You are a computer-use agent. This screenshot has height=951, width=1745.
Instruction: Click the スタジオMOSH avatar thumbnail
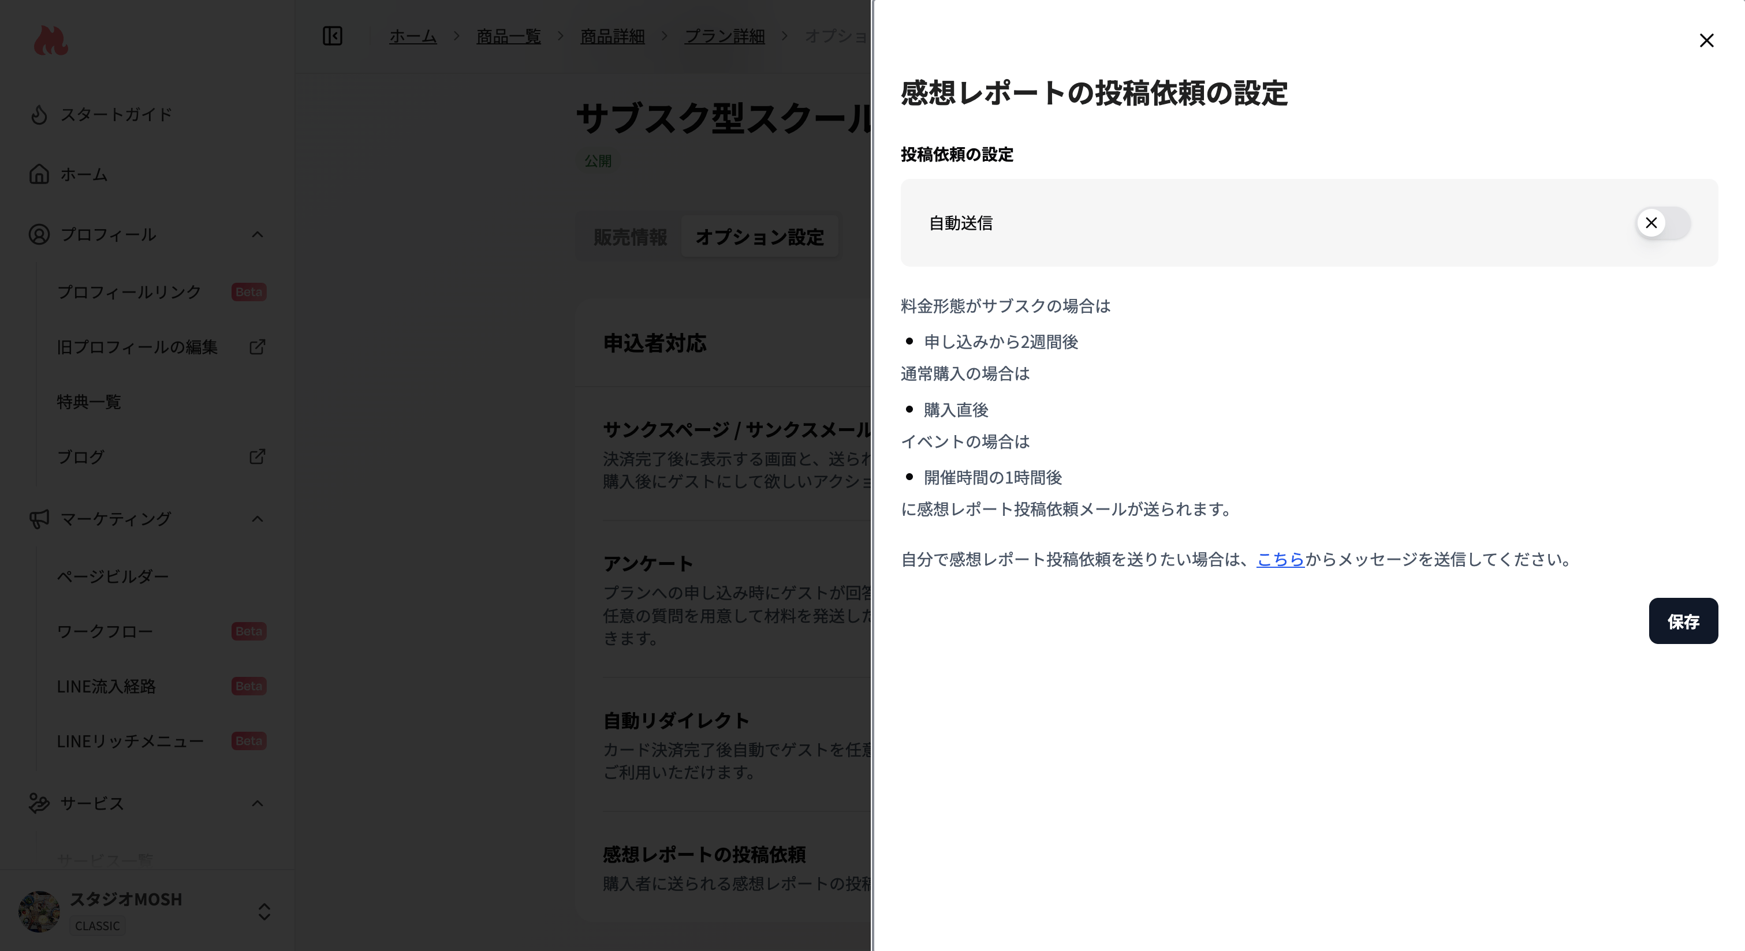[39, 911]
